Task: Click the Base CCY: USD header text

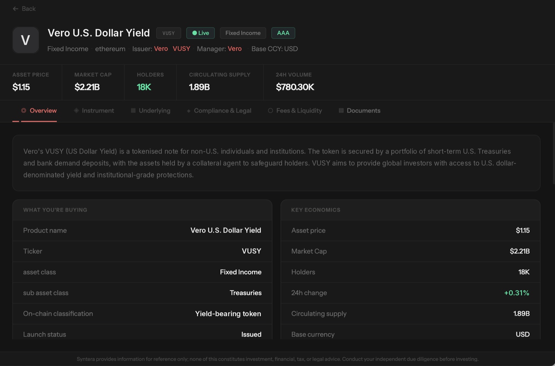Action: click(x=275, y=49)
